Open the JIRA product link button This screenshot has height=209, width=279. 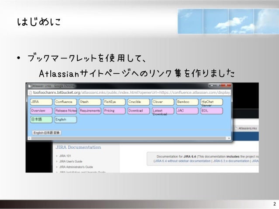[x=41, y=102]
